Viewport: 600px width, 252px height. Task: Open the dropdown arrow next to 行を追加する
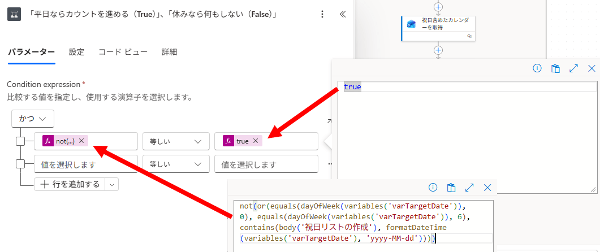(111, 184)
